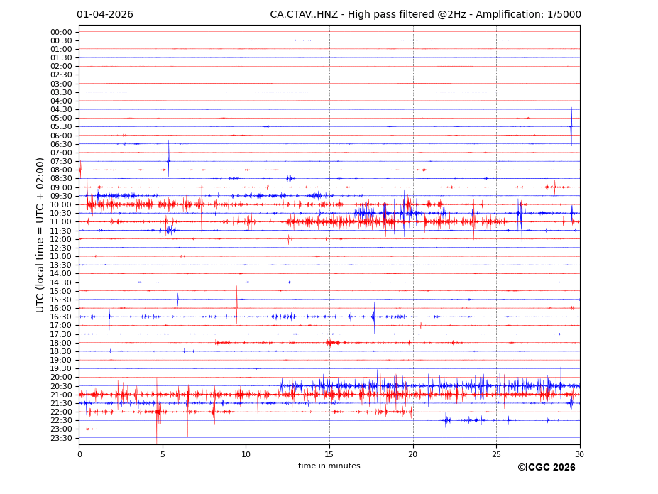Click the date label 01-04-2026
Screen dimensions: 658x494
105,15
